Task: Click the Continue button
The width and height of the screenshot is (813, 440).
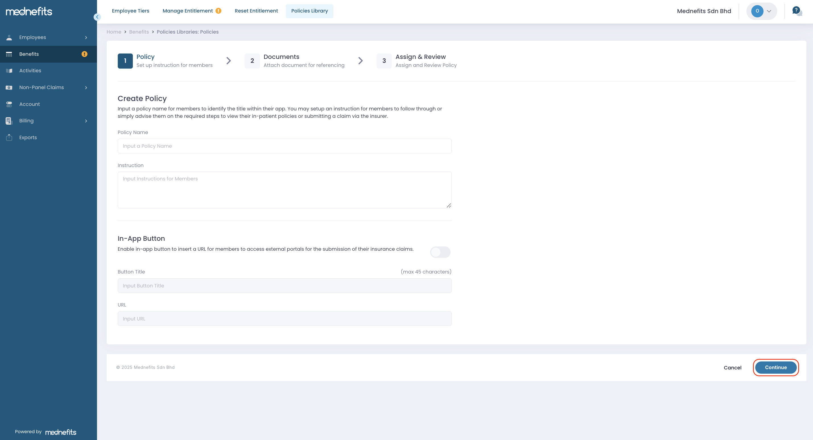Action: 776,367
